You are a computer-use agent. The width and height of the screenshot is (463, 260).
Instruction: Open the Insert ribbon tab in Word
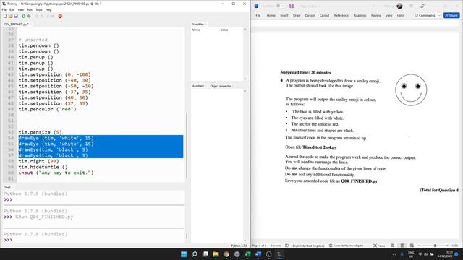[284, 15]
